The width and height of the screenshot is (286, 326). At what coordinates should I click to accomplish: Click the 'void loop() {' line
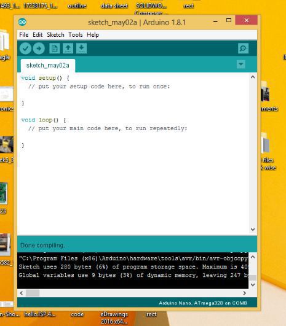pos(44,120)
